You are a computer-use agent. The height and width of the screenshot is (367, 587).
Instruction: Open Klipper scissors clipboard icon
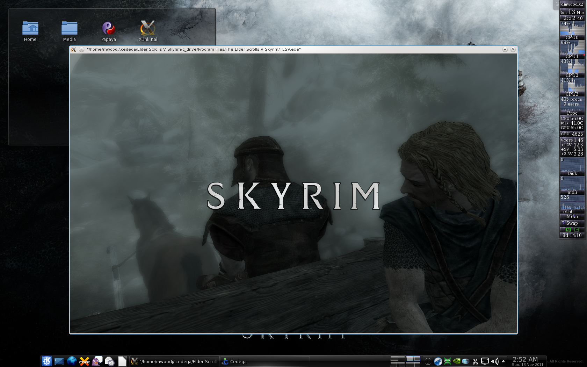point(475,361)
